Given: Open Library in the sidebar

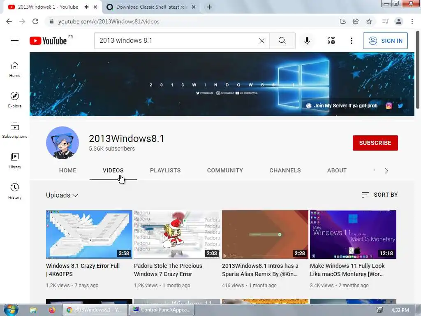Looking at the screenshot, I should (x=15, y=161).
